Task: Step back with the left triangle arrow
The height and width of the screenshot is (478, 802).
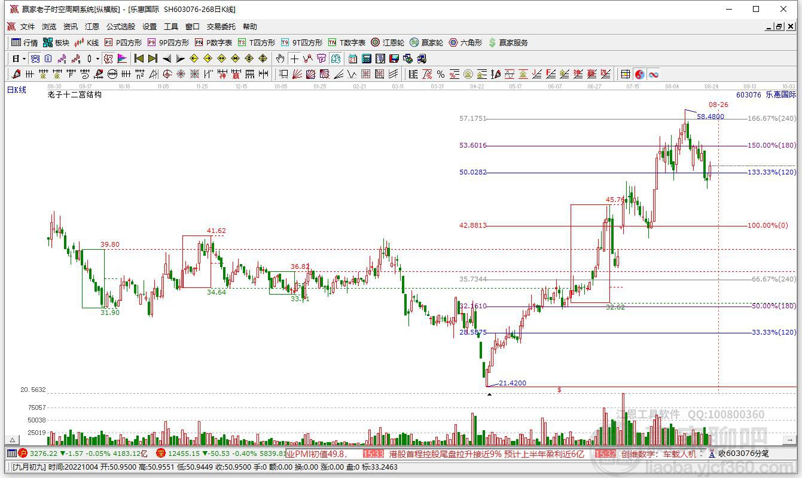Action: click(x=167, y=59)
